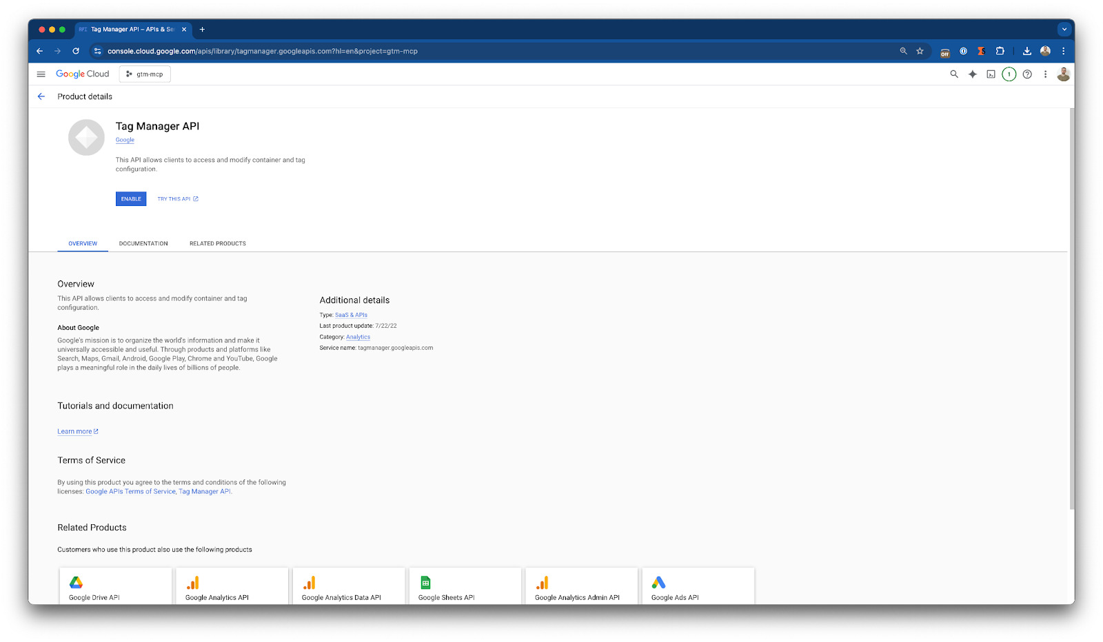Open the Google Sheets API card
Screen dimensions: 1103x642
coord(465,586)
